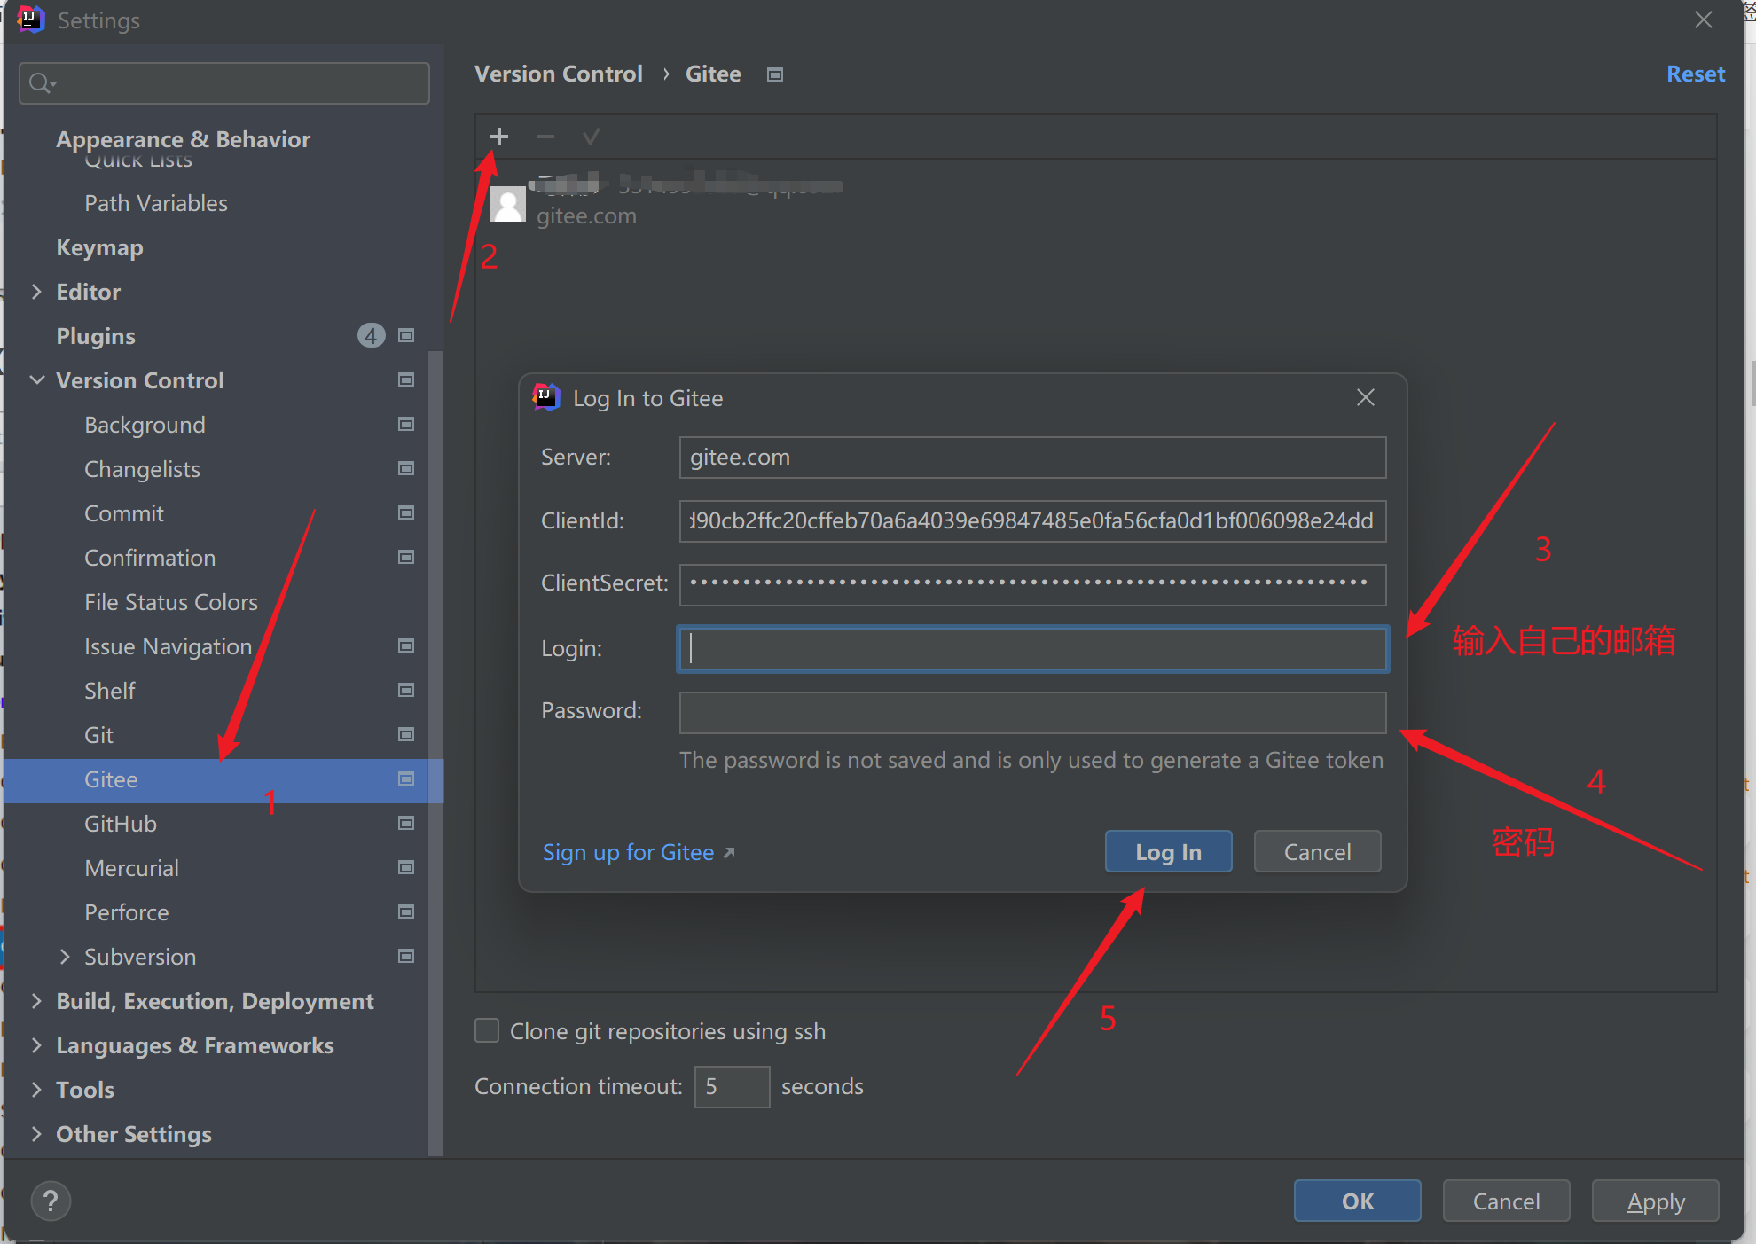Click the project icon beside Plugins
The height and width of the screenshot is (1244, 1756).
point(406,335)
